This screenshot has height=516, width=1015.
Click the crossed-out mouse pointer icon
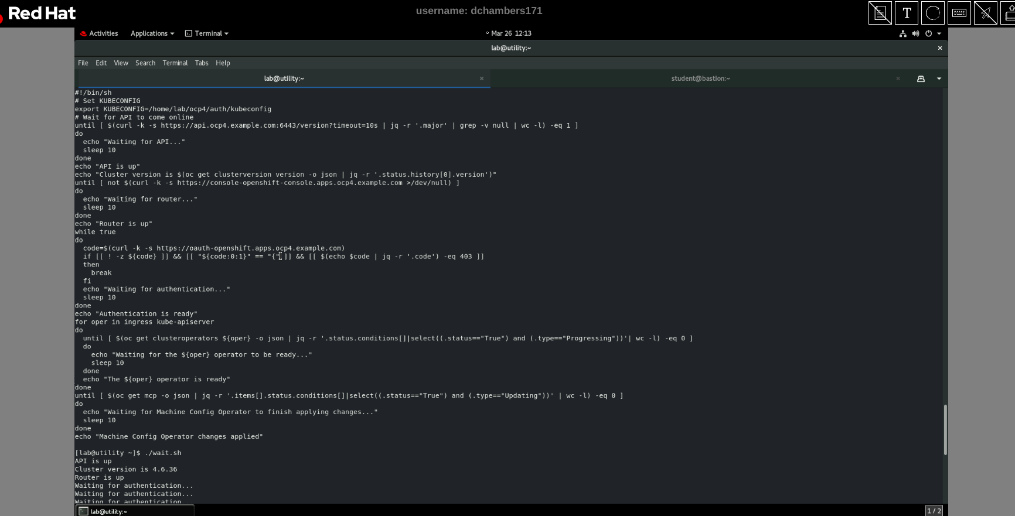pos(986,13)
